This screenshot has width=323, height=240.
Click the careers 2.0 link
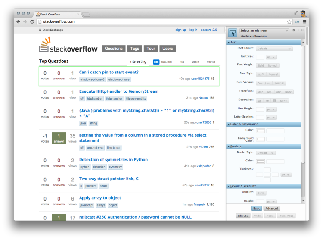click(x=209, y=30)
